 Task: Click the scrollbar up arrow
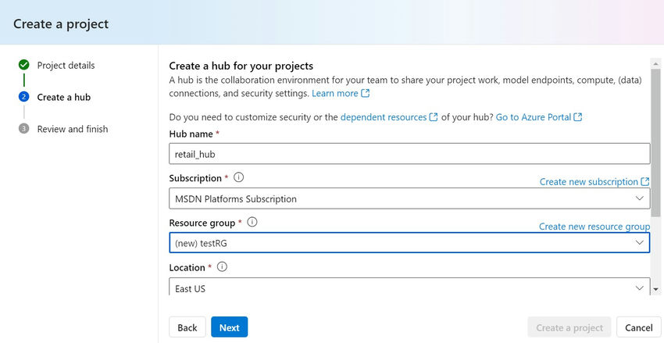(656, 63)
